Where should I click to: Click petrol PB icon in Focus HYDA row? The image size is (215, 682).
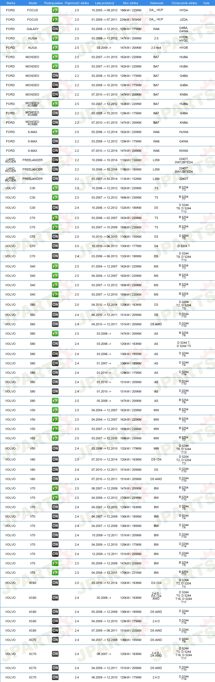tap(55, 10)
